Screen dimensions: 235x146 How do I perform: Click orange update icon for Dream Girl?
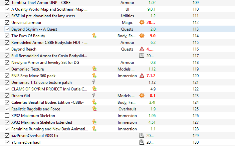[142, 95]
